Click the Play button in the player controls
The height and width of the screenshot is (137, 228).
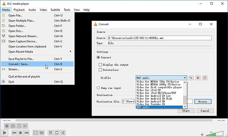pyautogui.click(x=5, y=133)
